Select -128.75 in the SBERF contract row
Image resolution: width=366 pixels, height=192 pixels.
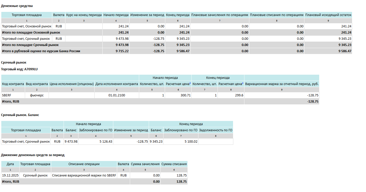[313, 95]
